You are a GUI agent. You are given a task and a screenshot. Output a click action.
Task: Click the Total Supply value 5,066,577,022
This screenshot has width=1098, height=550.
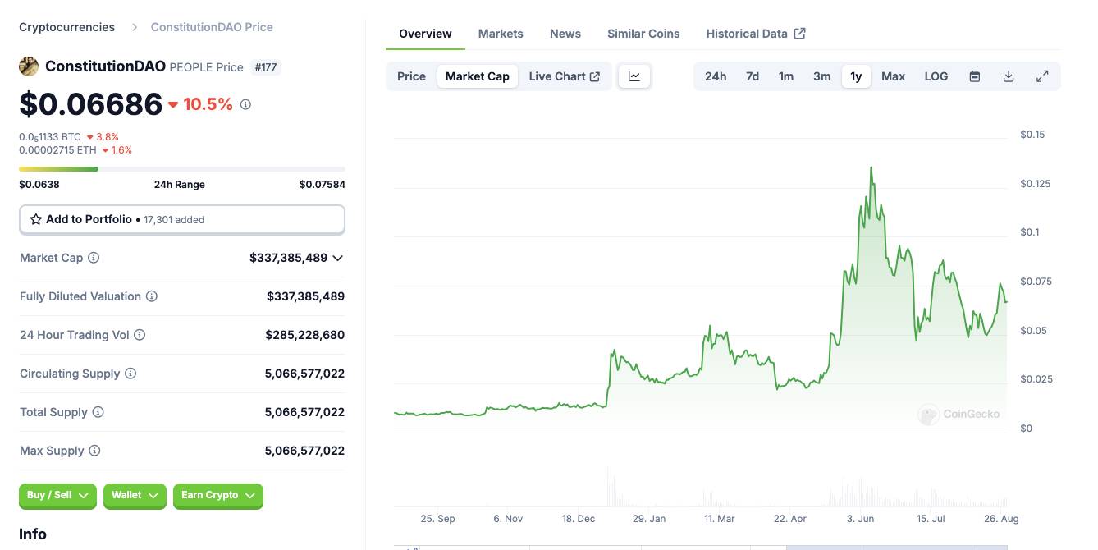(304, 412)
